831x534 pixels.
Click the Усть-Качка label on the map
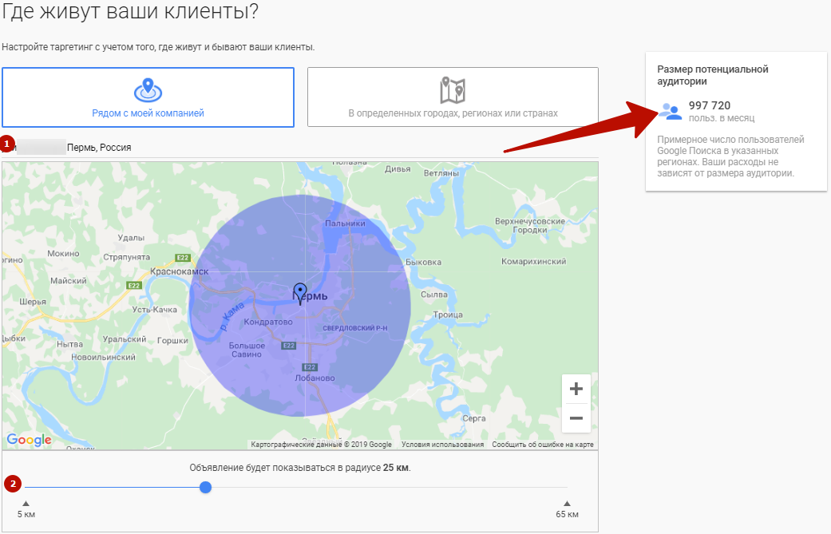[154, 310]
